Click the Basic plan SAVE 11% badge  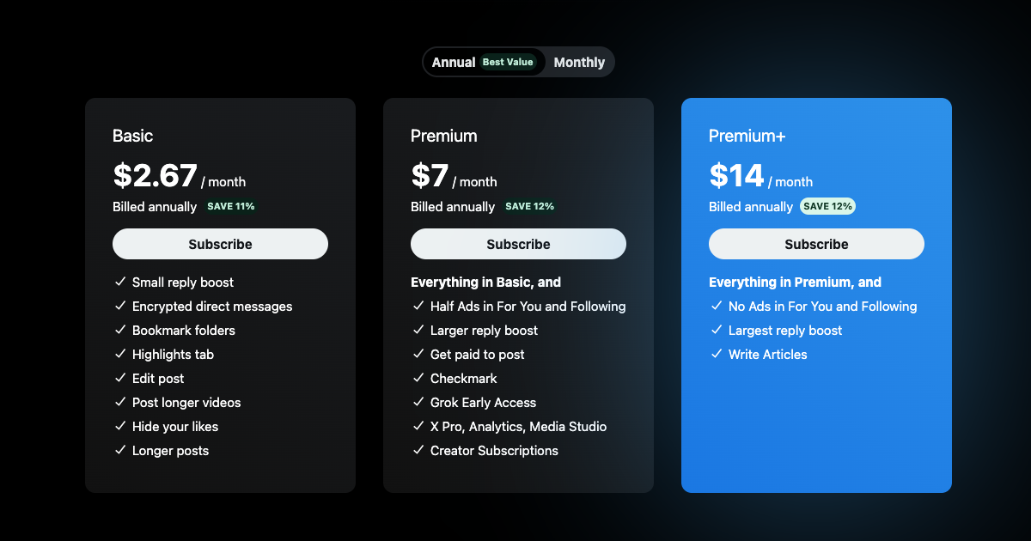(x=231, y=206)
